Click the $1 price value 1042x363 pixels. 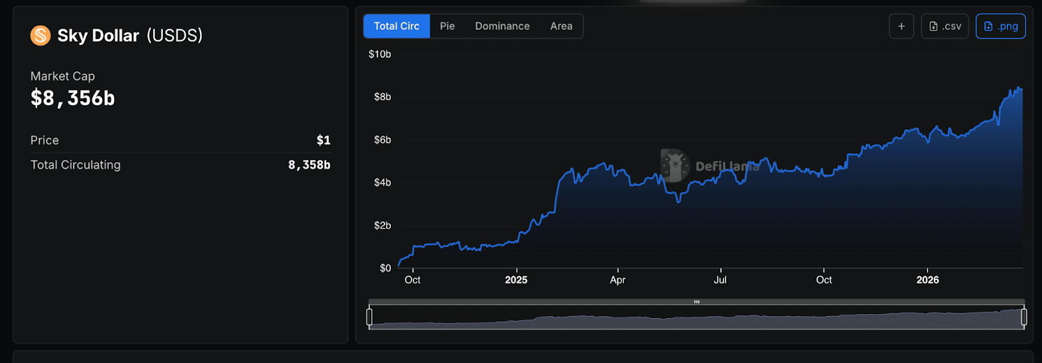(x=324, y=140)
